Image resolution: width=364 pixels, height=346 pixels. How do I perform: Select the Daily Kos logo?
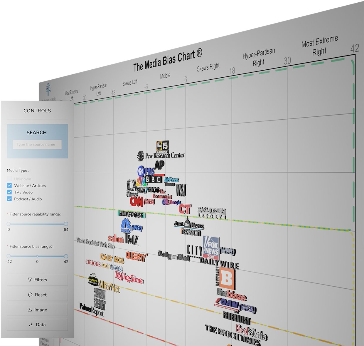(x=112, y=259)
